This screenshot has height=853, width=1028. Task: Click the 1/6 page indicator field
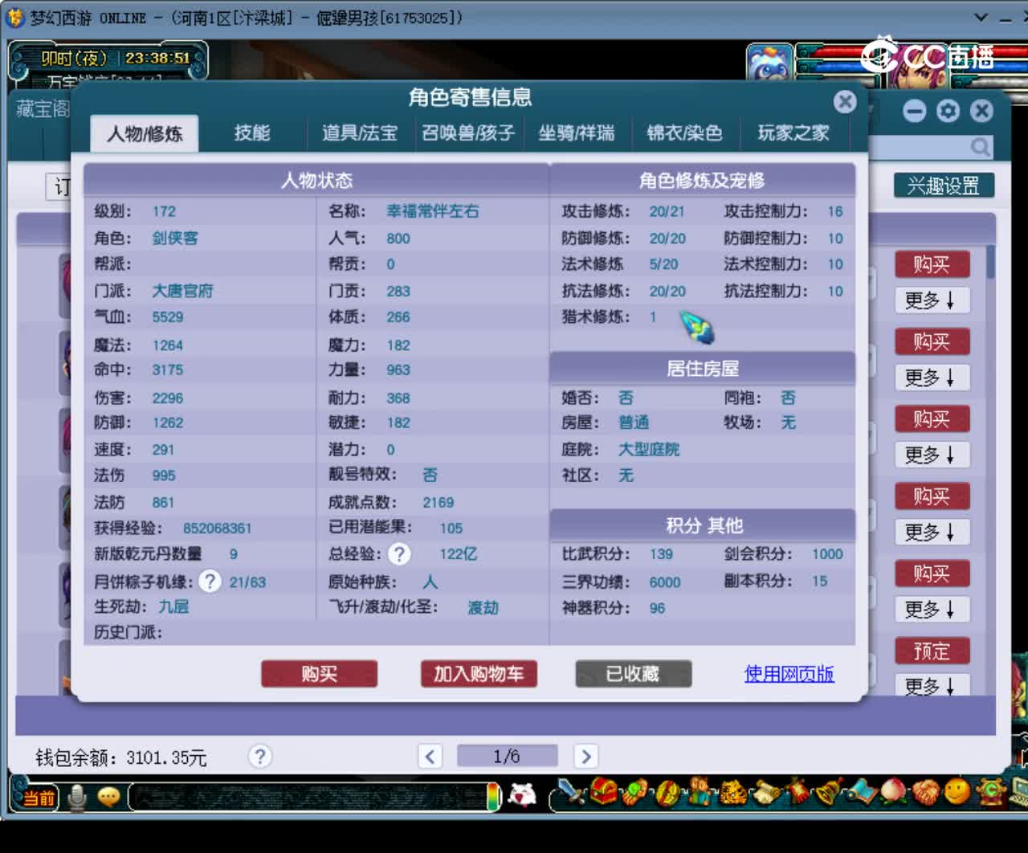pyautogui.click(x=507, y=757)
